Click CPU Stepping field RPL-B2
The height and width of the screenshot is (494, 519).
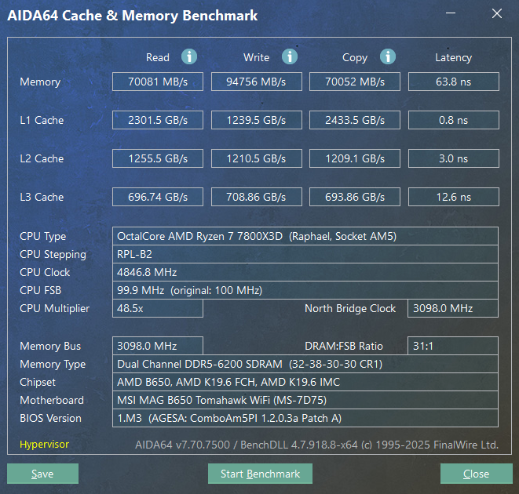coord(305,254)
